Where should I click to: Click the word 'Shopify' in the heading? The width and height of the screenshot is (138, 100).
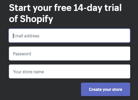[x=36, y=19]
